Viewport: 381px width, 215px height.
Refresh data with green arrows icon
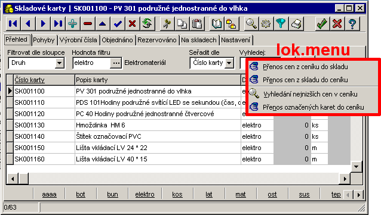click(148, 24)
